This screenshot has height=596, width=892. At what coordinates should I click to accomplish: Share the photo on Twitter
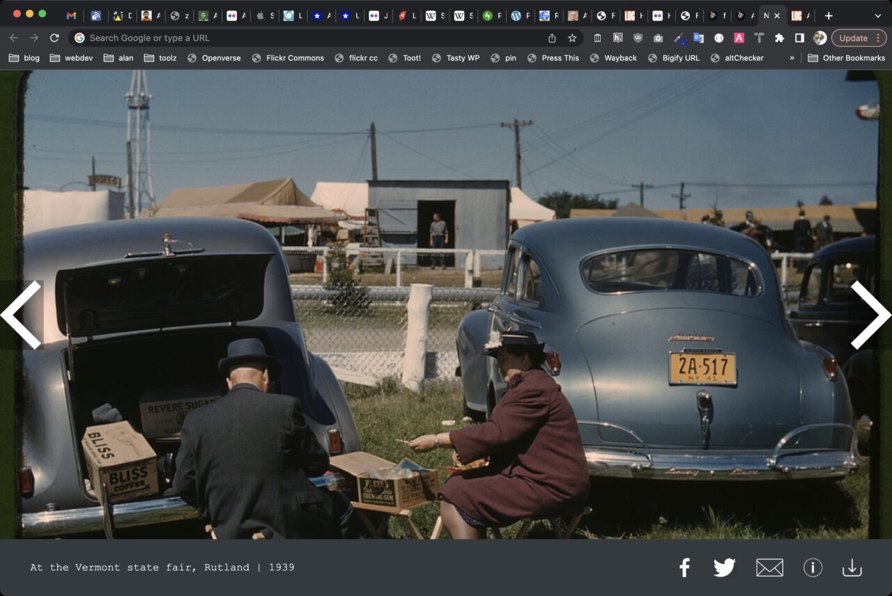tap(724, 567)
